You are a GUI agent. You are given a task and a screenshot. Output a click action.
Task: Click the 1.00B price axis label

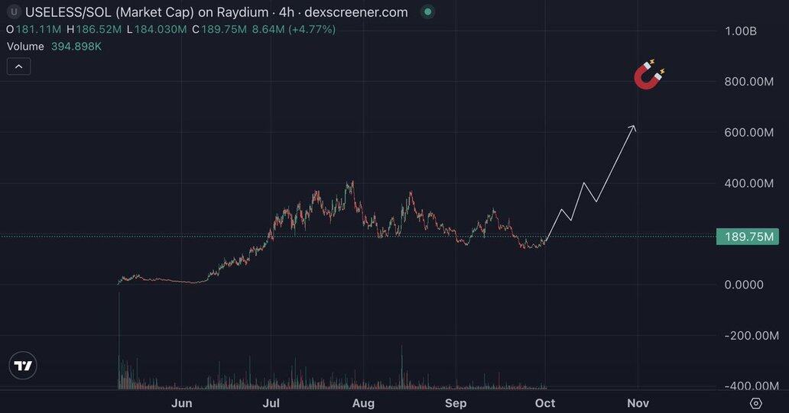740,31
